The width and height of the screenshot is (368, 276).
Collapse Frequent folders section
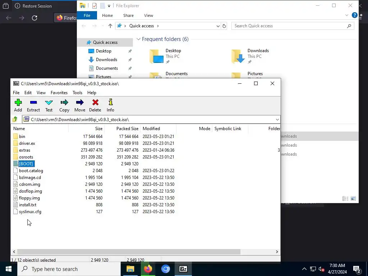click(138, 39)
